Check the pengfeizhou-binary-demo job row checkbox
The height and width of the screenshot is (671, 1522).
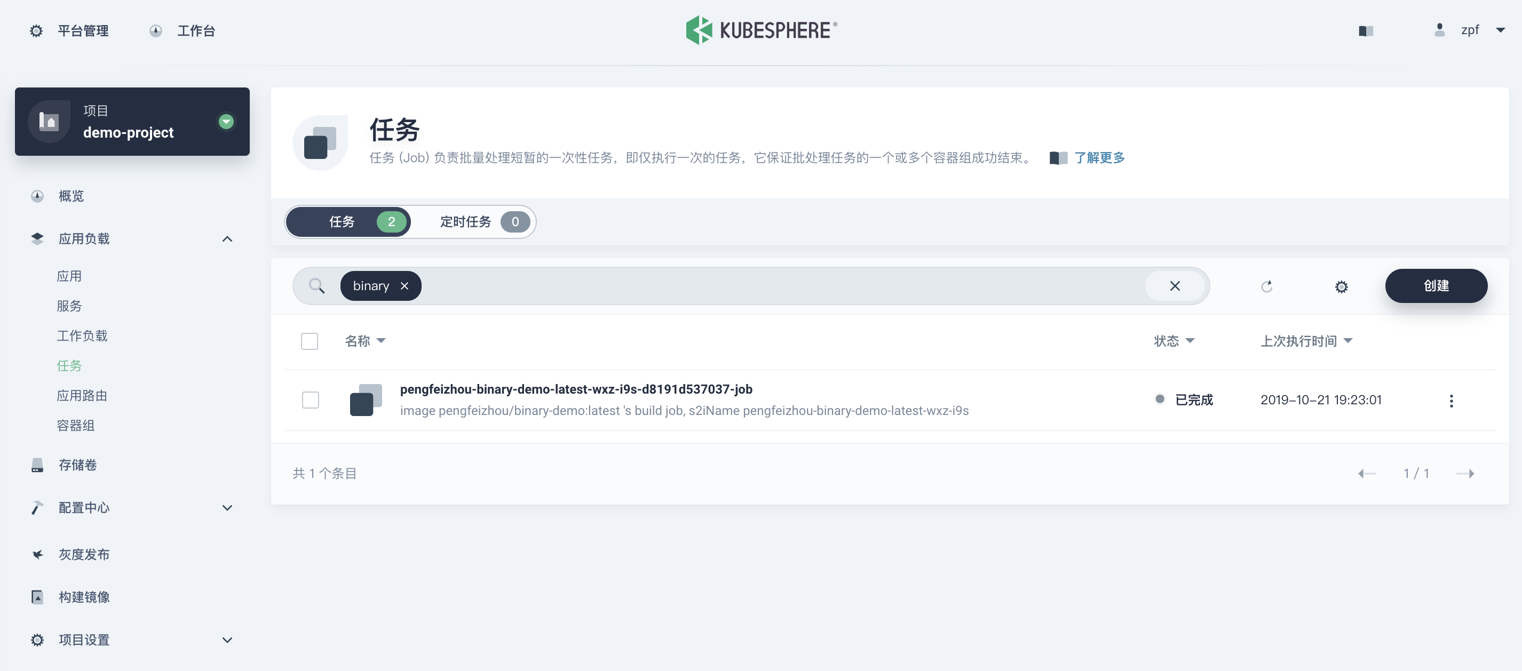310,401
